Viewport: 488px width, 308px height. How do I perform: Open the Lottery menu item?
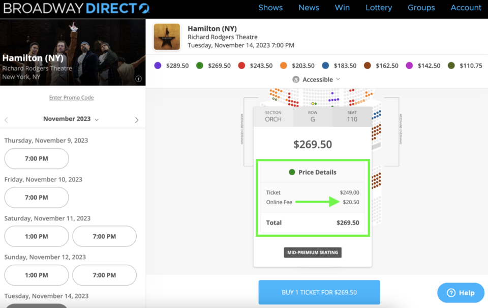pyautogui.click(x=379, y=8)
